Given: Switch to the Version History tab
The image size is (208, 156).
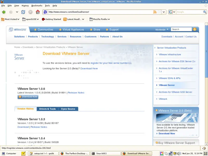Looking at the screenshot, I should pyautogui.click(x=25, y=109).
